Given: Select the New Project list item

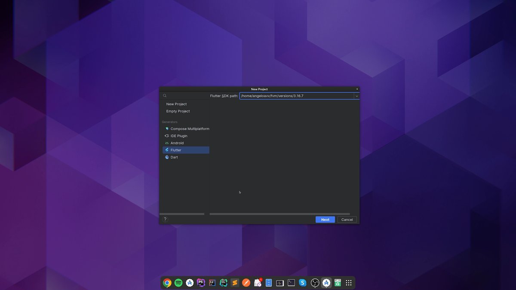Looking at the screenshot, I should 176,104.
